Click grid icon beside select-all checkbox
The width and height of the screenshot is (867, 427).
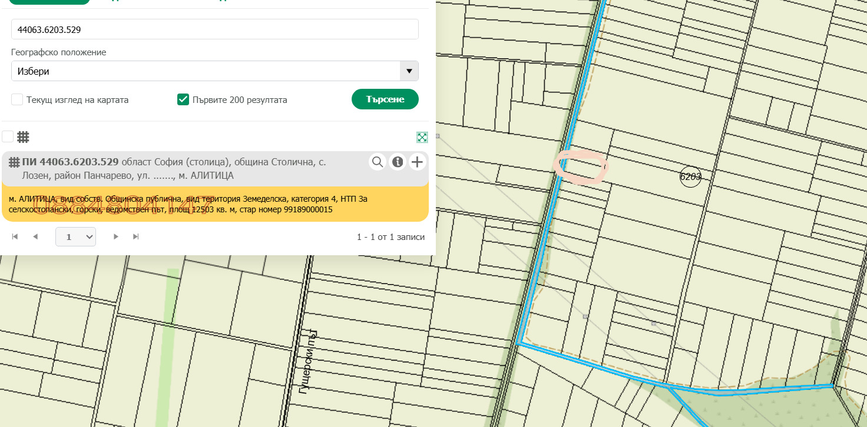pyautogui.click(x=23, y=137)
